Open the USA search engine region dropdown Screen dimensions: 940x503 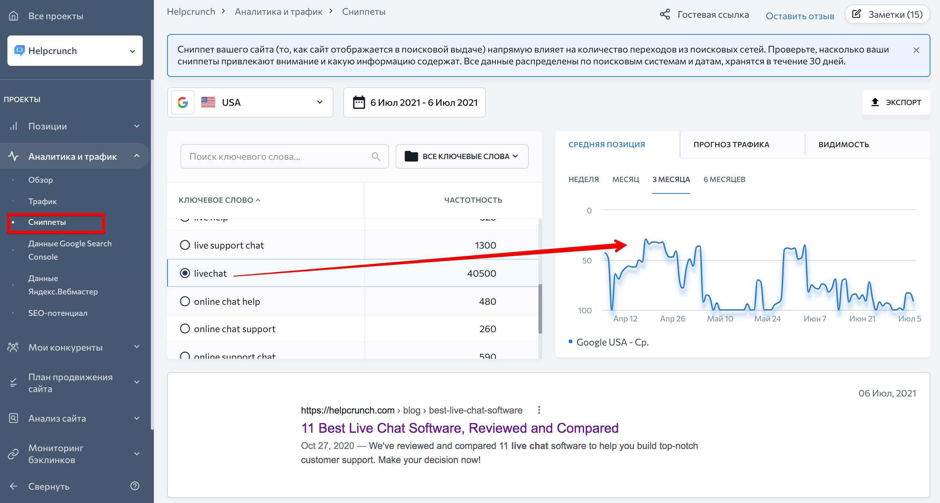pos(250,102)
